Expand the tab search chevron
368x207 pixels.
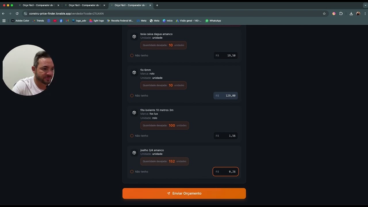pyautogui.click(x=365, y=5)
